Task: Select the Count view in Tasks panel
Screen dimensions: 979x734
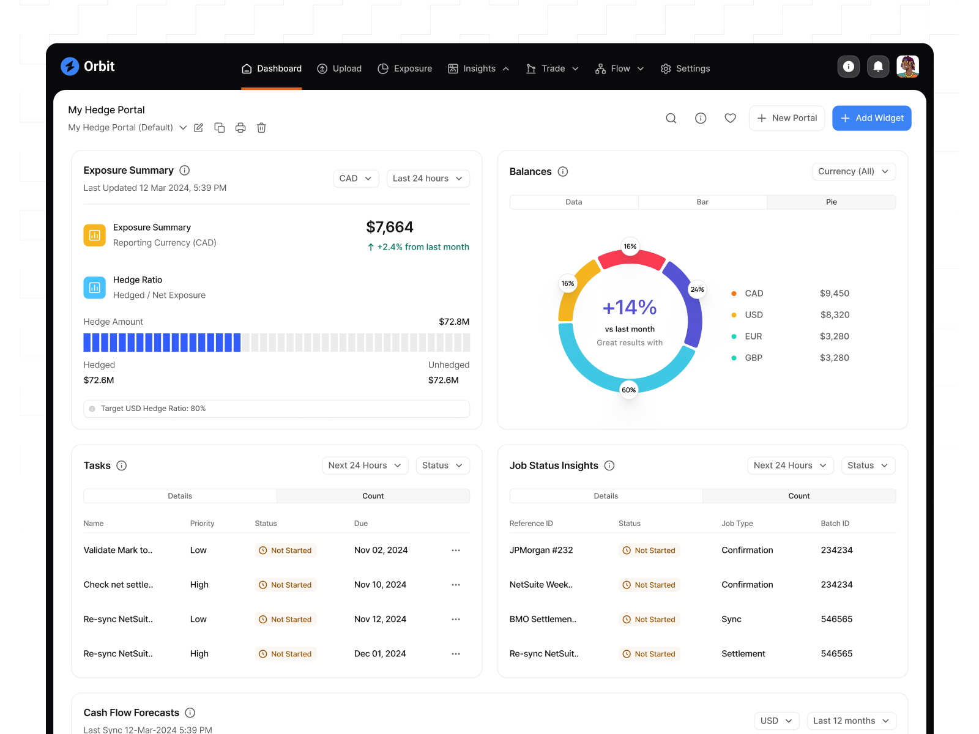Action: click(373, 495)
